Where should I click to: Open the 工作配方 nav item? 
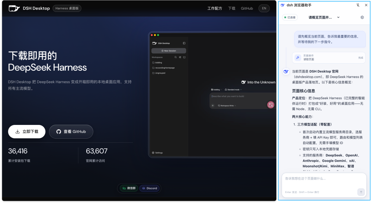point(215,8)
